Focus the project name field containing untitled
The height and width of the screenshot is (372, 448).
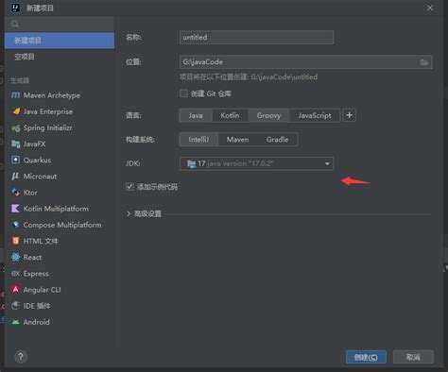point(256,37)
